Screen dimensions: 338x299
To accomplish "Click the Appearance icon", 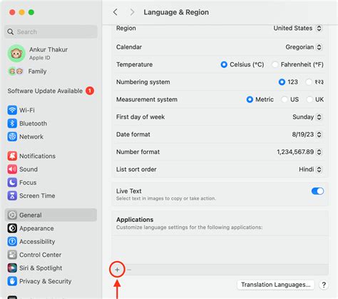I will [x=12, y=228].
